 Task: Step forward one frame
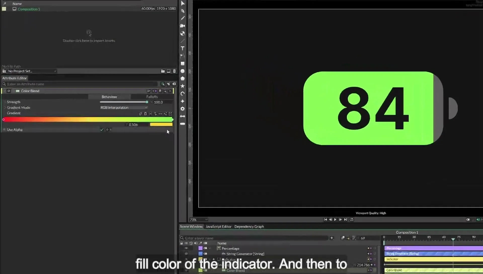pyautogui.click(x=340, y=220)
